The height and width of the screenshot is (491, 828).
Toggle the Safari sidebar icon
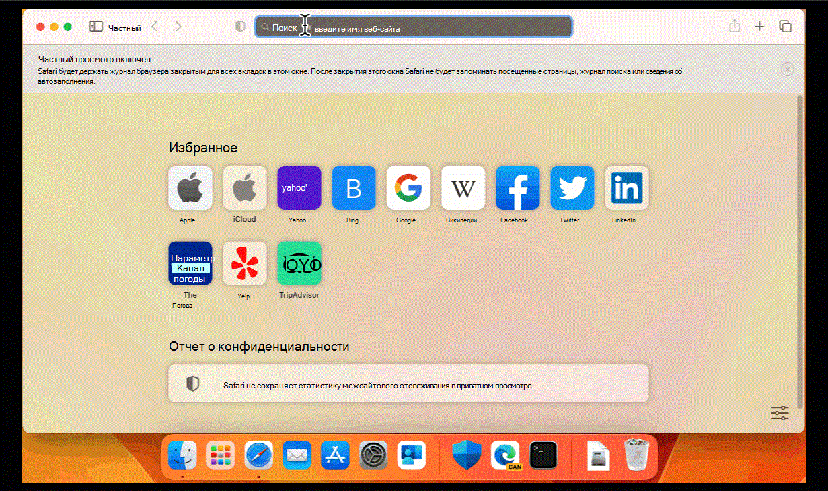coord(96,27)
